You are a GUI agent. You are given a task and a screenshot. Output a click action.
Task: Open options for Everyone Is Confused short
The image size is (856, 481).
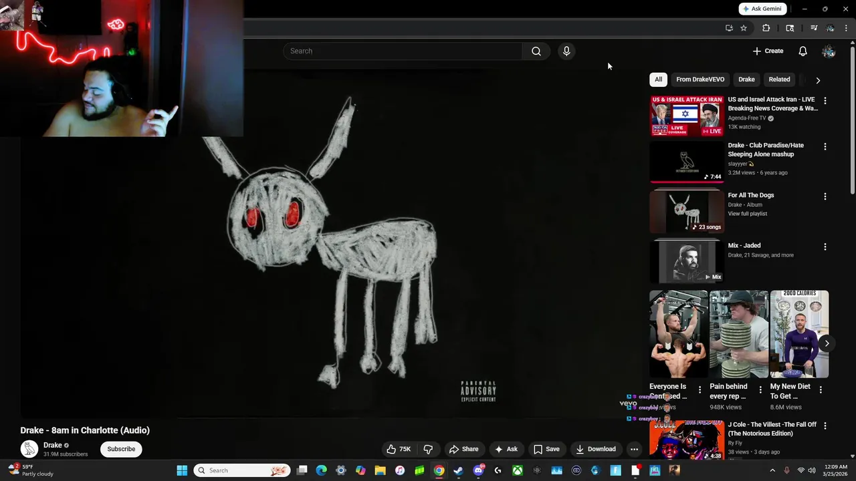[x=700, y=389]
